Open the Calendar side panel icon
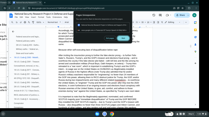209x117 pixels. [x=195, y=23]
